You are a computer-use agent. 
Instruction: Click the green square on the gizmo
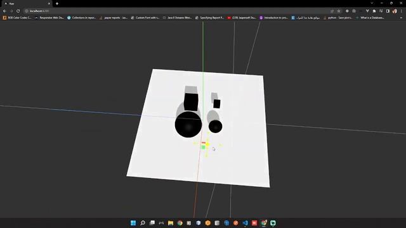click(203, 148)
